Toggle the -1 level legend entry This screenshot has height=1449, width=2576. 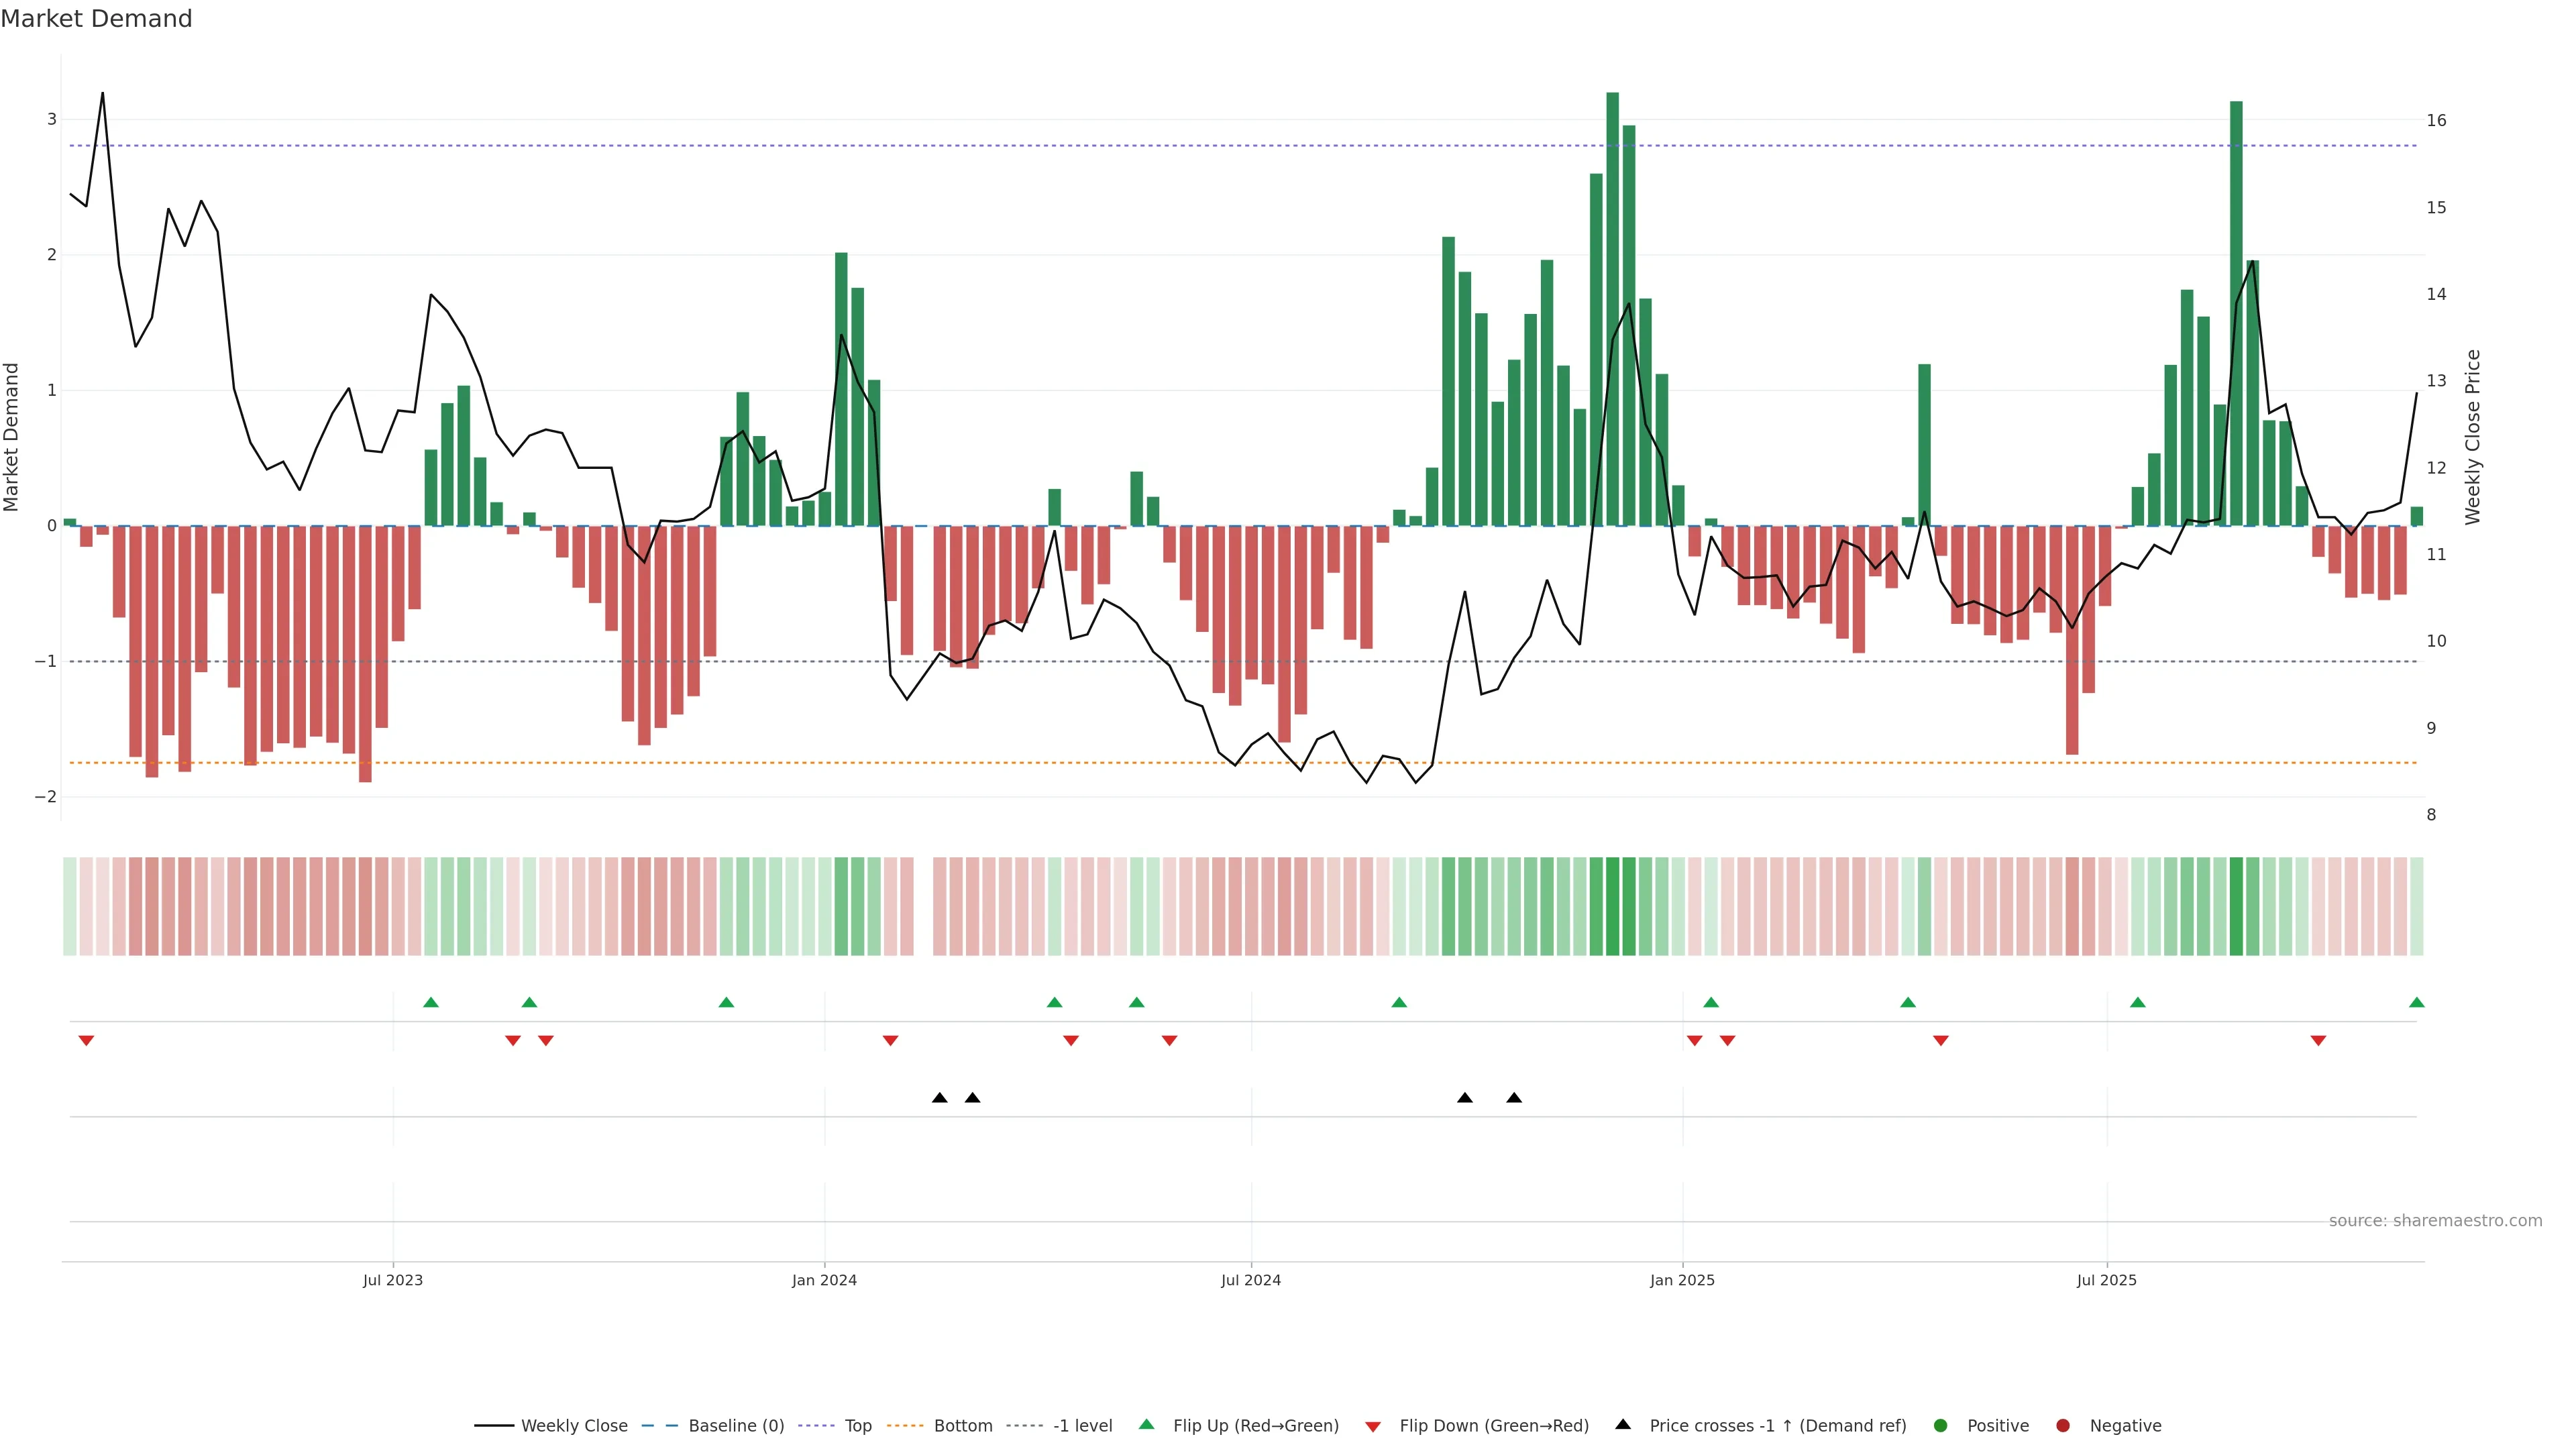(1082, 1425)
